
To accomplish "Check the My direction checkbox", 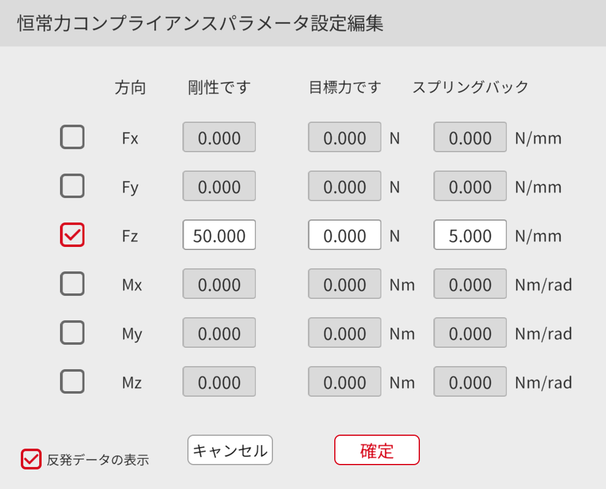I will point(72,333).
